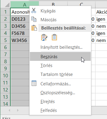Click cell containing W3456
This screenshot has width=107, height=119.
20,40
